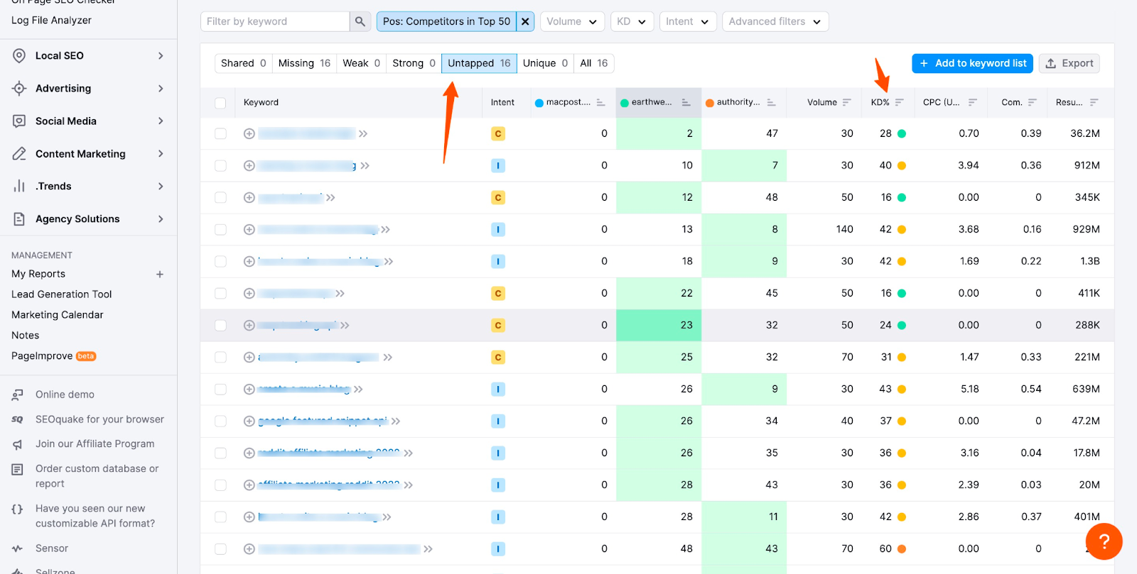Add a new report with plus icon

[160, 274]
